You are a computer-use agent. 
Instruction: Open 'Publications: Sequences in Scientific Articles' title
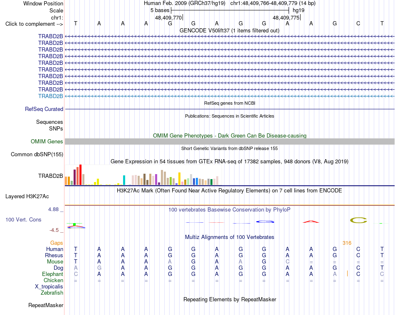pos(230,116)
